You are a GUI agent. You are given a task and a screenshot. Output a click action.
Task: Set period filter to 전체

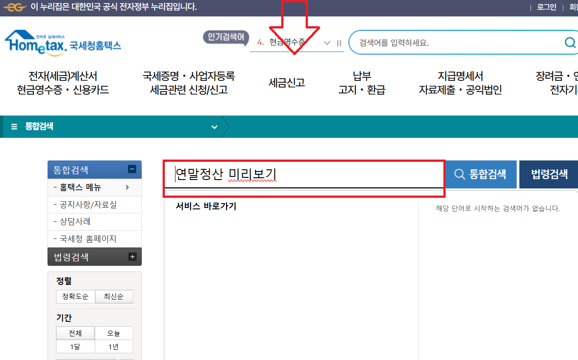coord(75,333)
